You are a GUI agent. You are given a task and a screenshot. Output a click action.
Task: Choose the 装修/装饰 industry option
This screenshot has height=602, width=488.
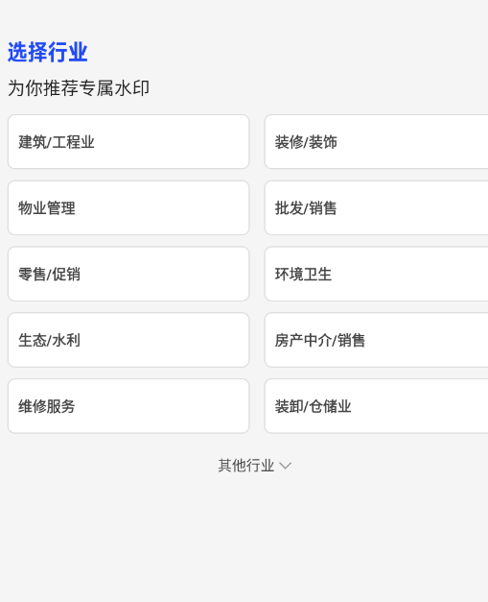pos(376,142)
